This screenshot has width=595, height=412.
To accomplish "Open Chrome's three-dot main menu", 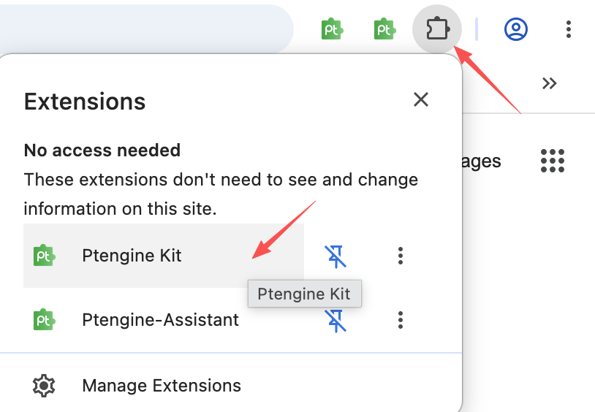I will 568,29.
